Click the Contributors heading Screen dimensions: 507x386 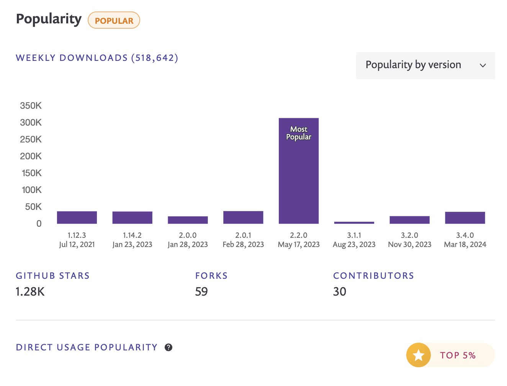(x=373, y=276)
